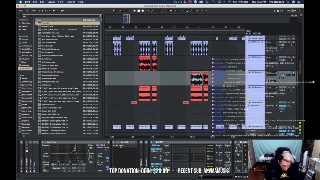Image resolution: width=320 pixels, height=180 pixels.
Task: Select All results in browser
Action: [26, 68]
